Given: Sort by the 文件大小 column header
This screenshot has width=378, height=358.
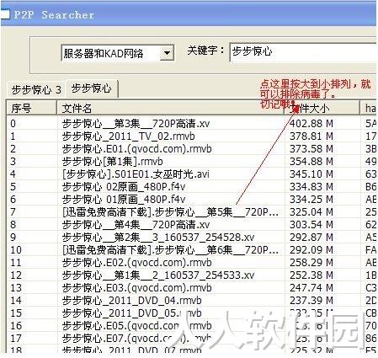Looking at the screenshot, I should pyautogui.click(x=322, y=108).
